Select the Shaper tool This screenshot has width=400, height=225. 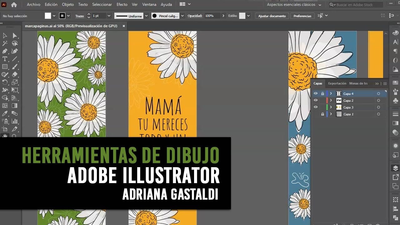click(5, 75)
